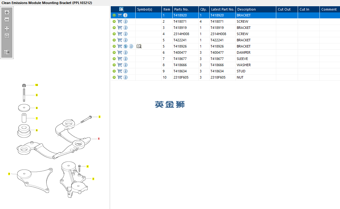The height and width of the screenshot is (209, 340).
Task: Select highlighted callout 1 on diagram
Action: (x=99, y=139)
